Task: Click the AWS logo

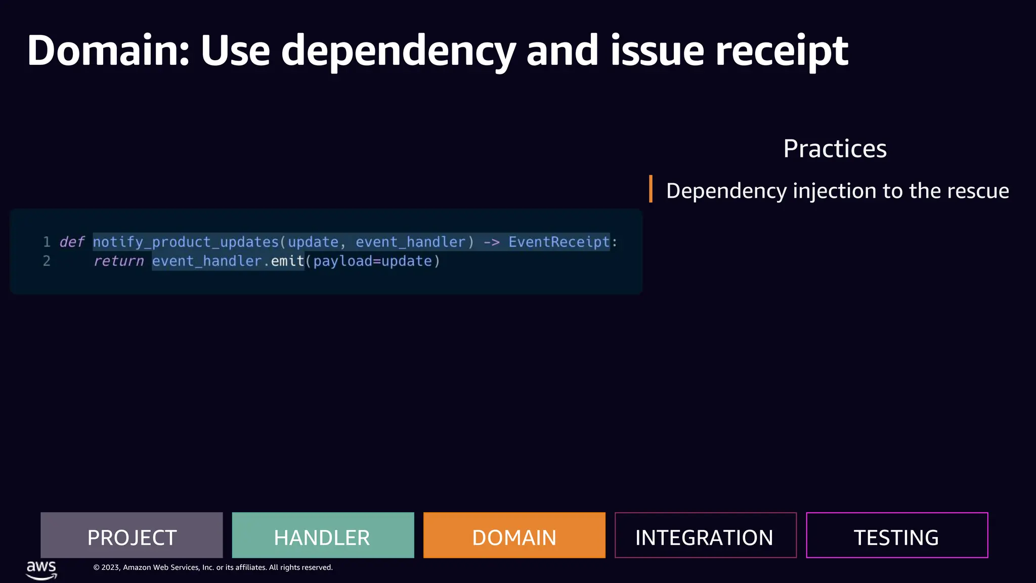Action: tap(41, 570)
